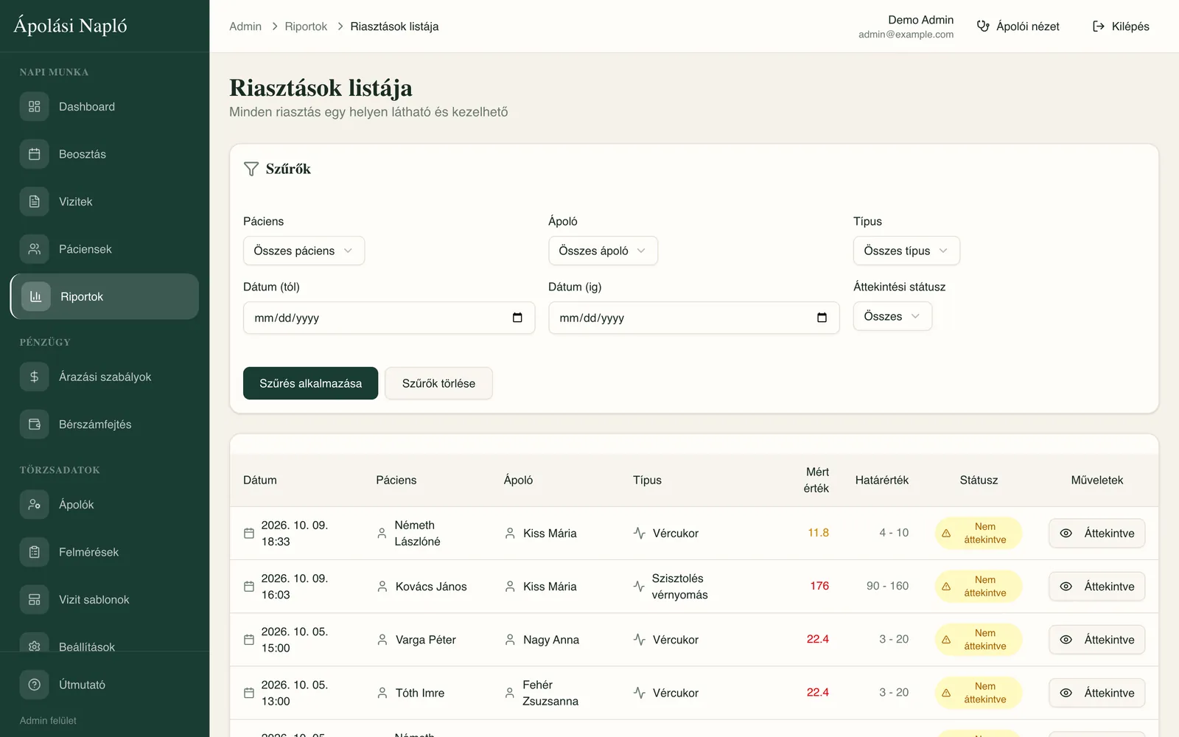Image resolution: width=1179 pixels, height=737 pixels.
Task: Mark Kovács János alert as Áttekintve
Action: (x=1096, y=587)
